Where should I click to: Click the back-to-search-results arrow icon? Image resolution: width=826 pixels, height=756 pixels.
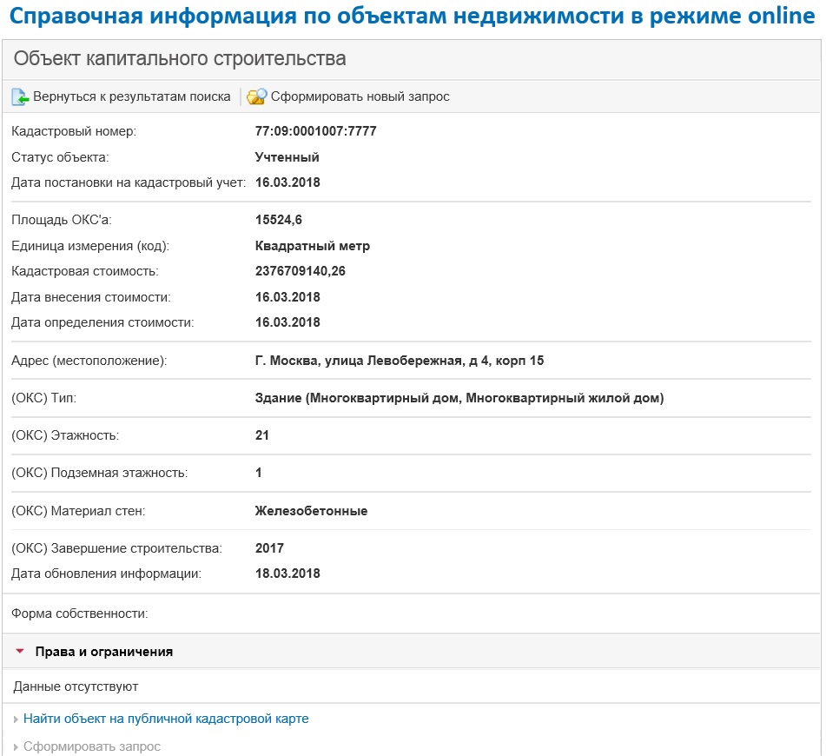[x=20, y=97]
